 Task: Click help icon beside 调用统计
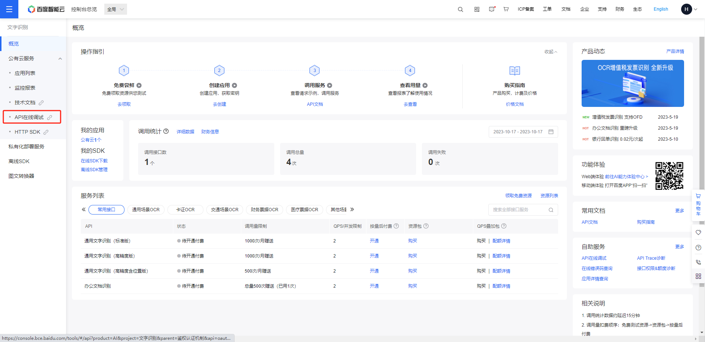(166, 131)
